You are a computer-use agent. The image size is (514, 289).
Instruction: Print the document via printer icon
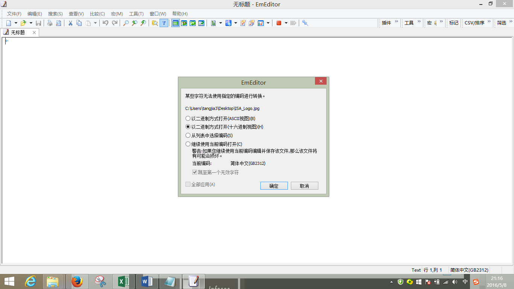point(50,23)
